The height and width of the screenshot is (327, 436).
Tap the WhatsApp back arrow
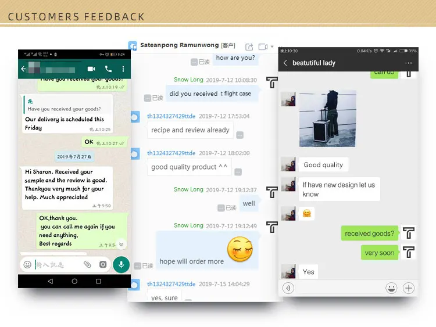tap(23, 69)
